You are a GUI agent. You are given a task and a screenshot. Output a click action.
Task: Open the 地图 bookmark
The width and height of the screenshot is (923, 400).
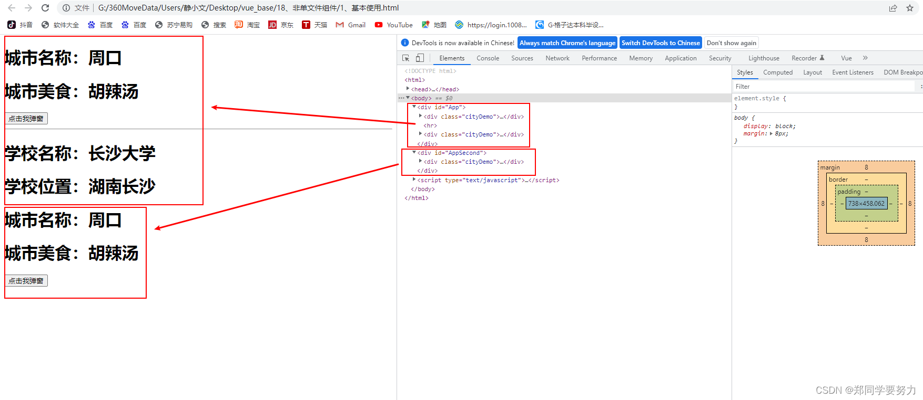point(434,25)
